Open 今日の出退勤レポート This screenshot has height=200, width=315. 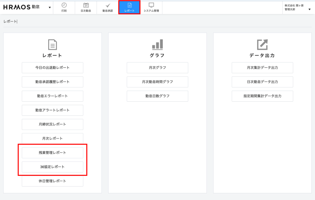tap(52, 68)
